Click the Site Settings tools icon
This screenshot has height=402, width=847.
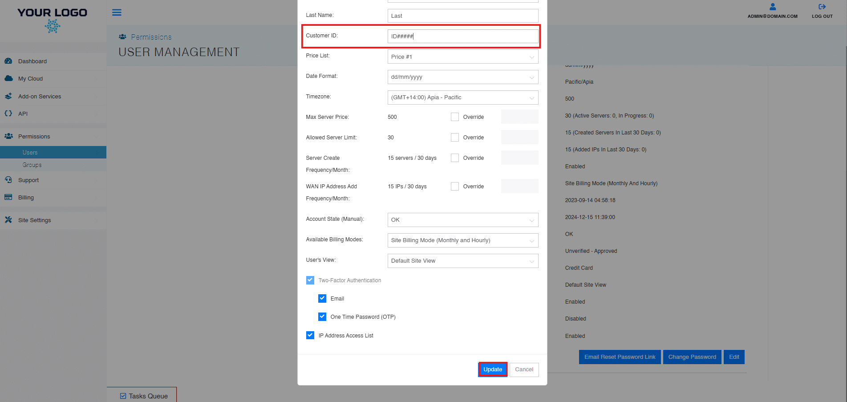[x=8, y=220]
